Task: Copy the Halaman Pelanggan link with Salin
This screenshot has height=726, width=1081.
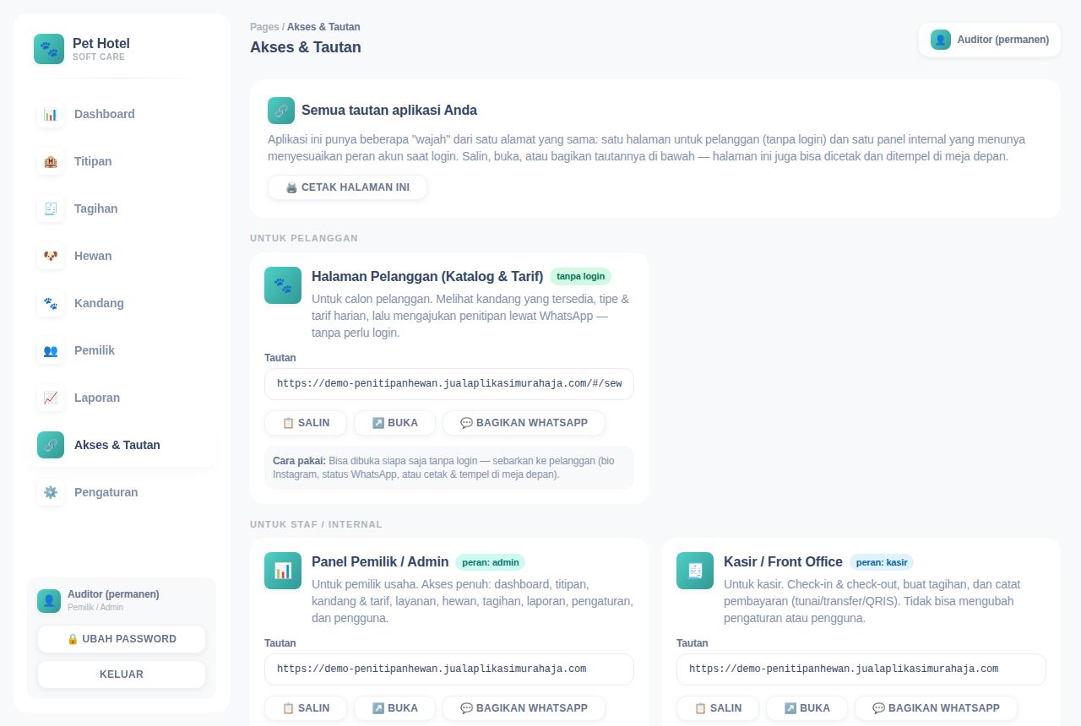Action: tap(306, 423)
